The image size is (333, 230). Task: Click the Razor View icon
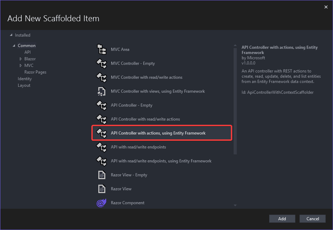pyautogui.click(x=101, y=189)
